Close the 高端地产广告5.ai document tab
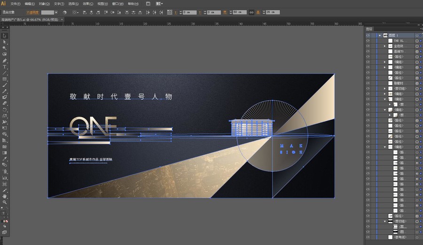 pyautogui.click(x=62, y=19)
